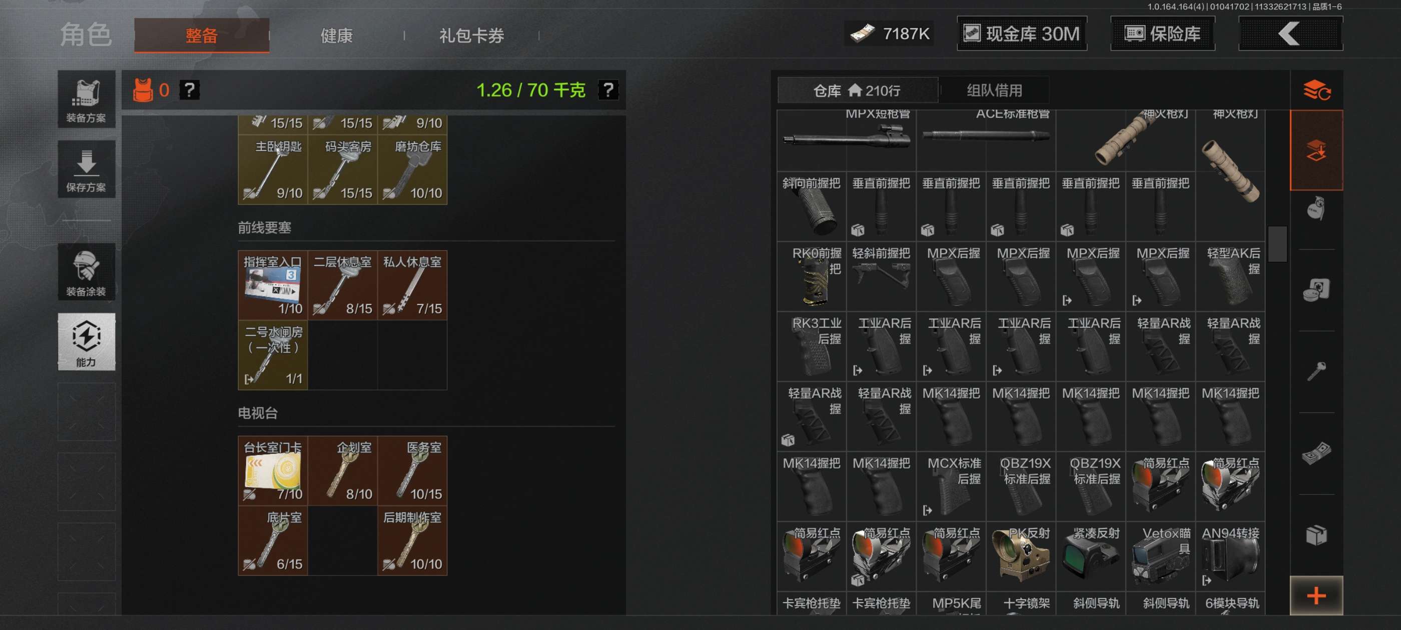Click the orange plus add button
1401x630 pixels.
(x=1316, y=596)
